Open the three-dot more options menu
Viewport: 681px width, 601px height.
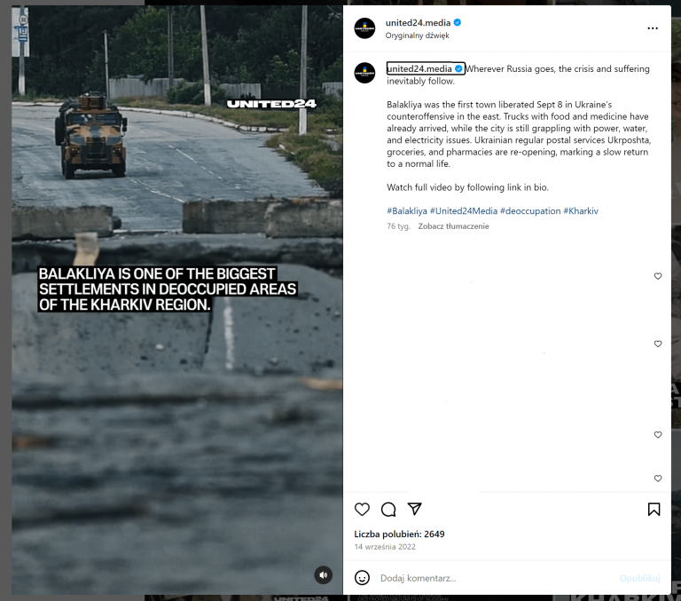click(653, 28)
